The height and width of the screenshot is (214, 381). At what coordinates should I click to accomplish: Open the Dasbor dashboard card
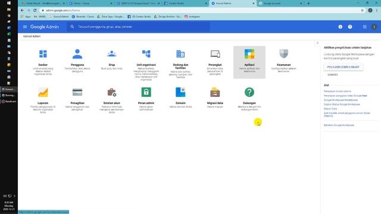point(43,62)
